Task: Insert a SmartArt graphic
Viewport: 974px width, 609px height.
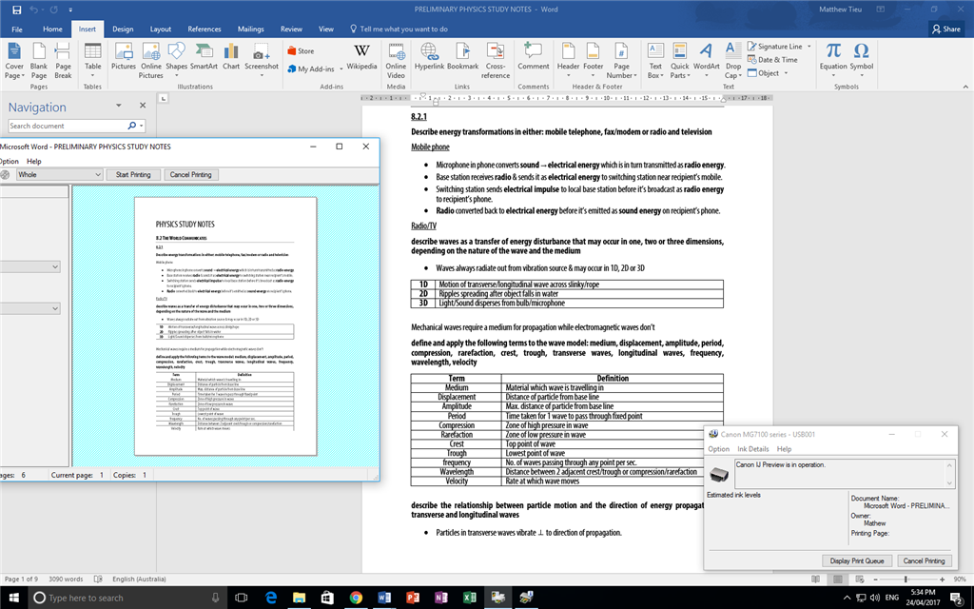Action: click(204, 56)
